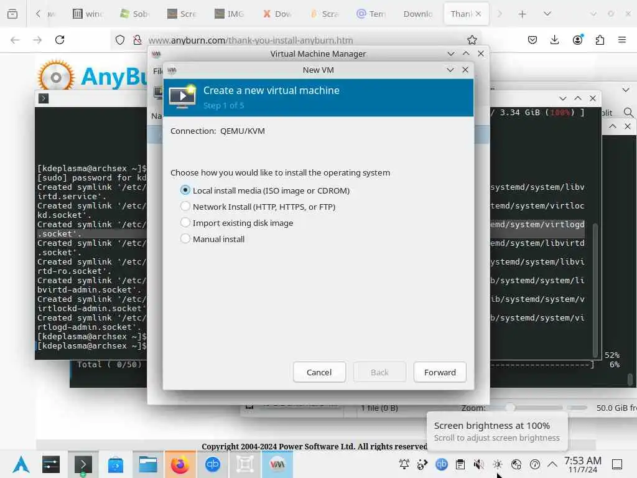Select Network Install radio option

[185, 207]
